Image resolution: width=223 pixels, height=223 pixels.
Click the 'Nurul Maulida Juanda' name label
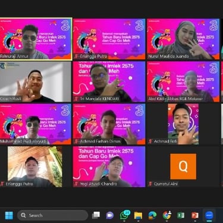click(x=168, y=56)
